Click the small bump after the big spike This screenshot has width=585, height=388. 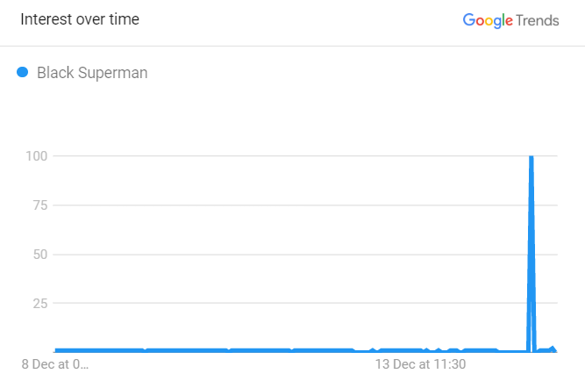(553, 348)
